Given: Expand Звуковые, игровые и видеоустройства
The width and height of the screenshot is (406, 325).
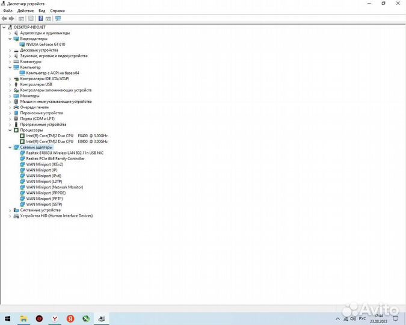Looking at the screenshot, I should pyautogui.click(x=10, y=56).
